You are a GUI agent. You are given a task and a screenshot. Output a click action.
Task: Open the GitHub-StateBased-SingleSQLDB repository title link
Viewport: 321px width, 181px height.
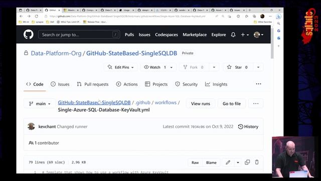[x=131, y=53]
